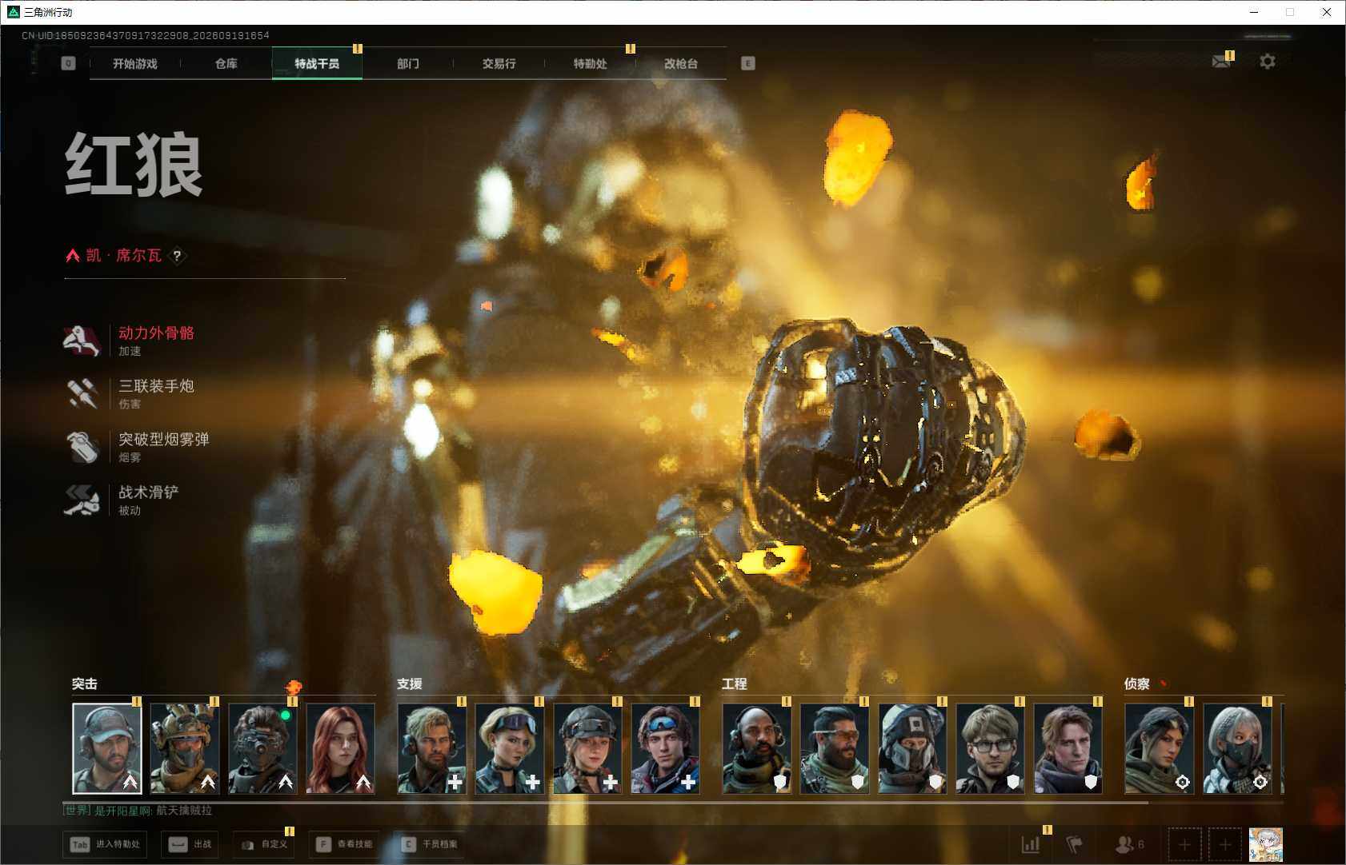1346x865 pixels.
Task: Open the player avatar in bottom bar
Action: click(1266, 844)
